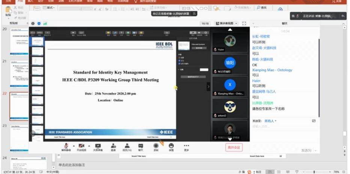This screenshot has width=350, height=174.
Task: Click the 开始 tab in PowerPoint ribbon
Action: pyautogui.click(x=20, y=1)
